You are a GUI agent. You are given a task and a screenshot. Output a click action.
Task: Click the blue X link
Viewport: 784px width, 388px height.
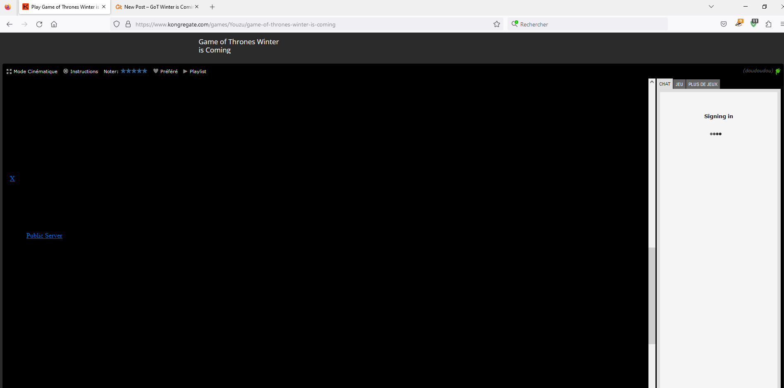coord(12,179)
